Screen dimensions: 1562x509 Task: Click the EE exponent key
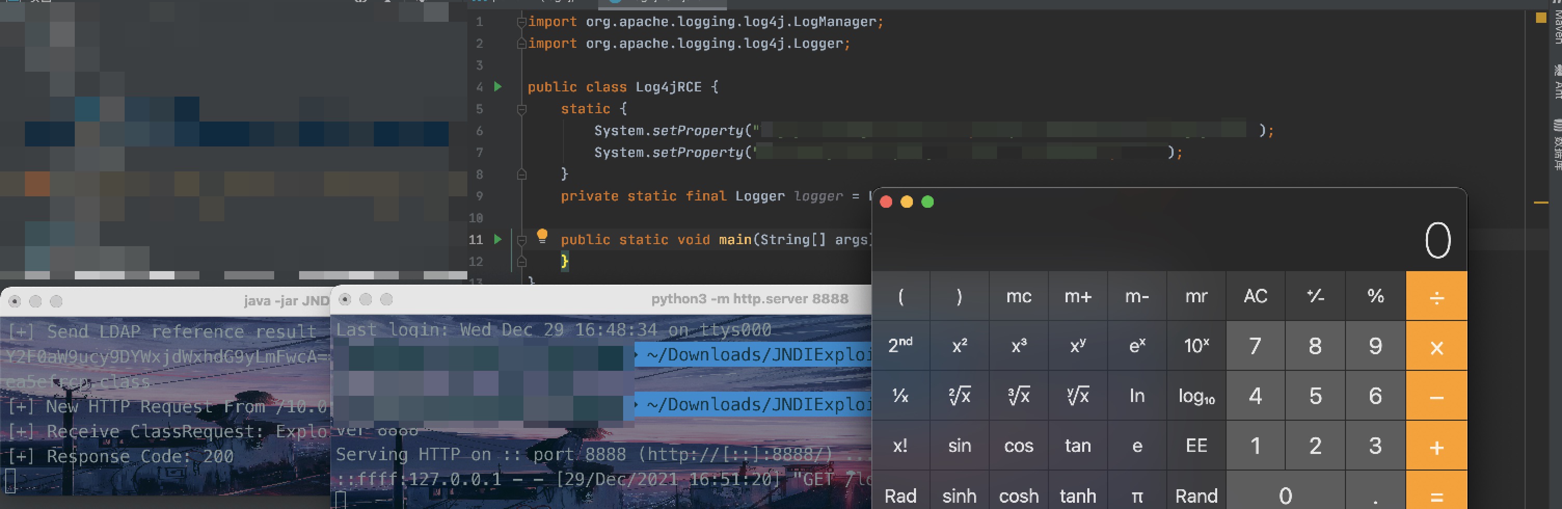point(1196,445)
